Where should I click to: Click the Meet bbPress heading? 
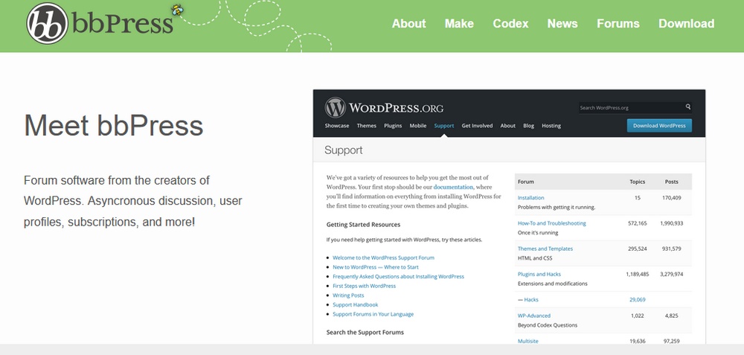click(x=113, y=126)
